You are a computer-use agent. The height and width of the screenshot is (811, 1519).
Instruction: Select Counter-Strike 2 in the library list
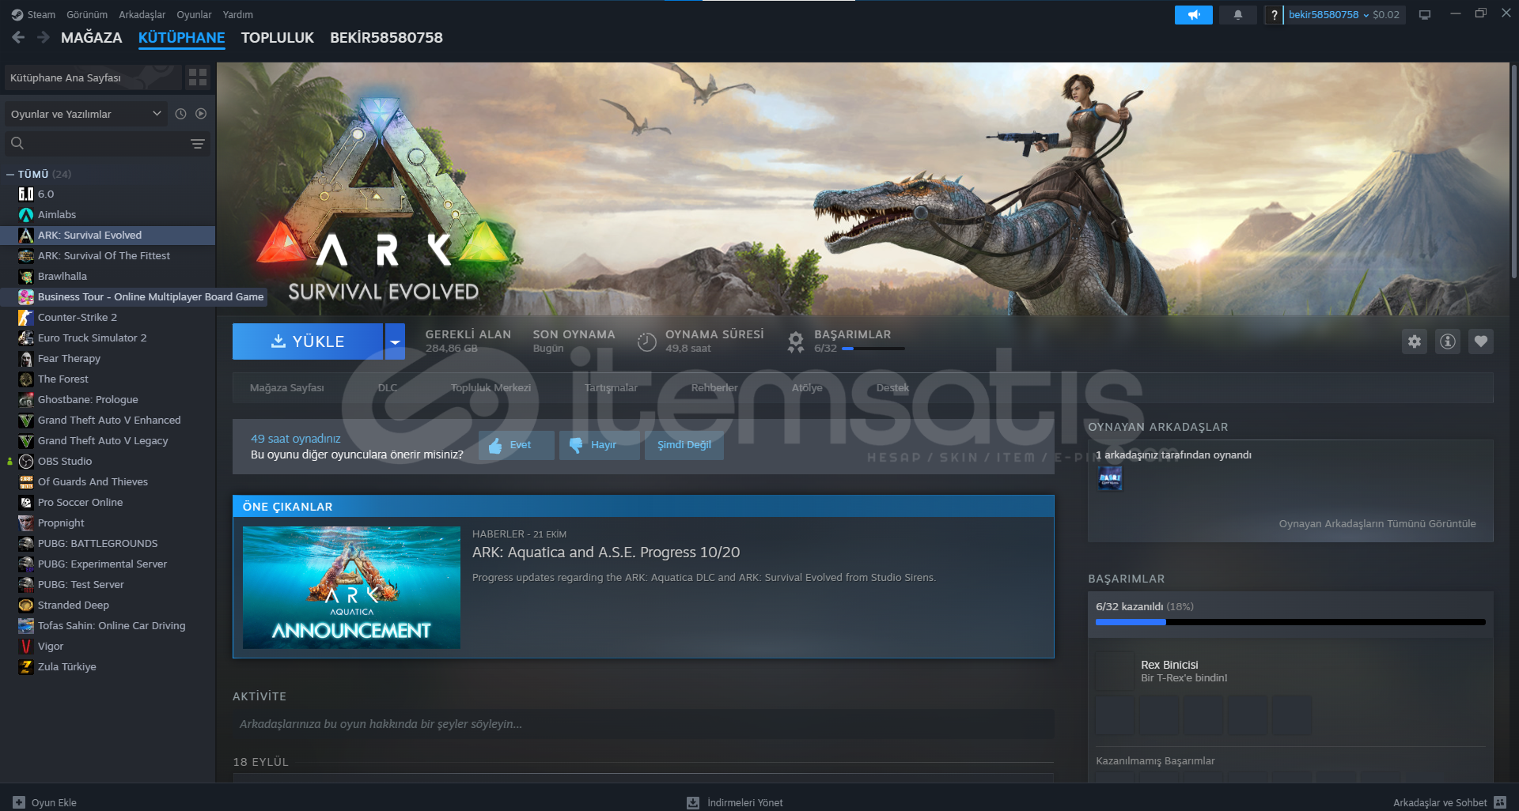click(x=76, y=317)
